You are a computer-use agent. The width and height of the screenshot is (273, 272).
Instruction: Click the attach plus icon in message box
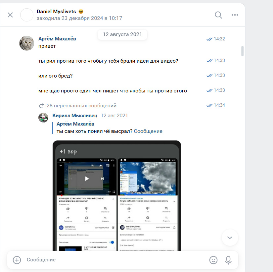[17, 260]
